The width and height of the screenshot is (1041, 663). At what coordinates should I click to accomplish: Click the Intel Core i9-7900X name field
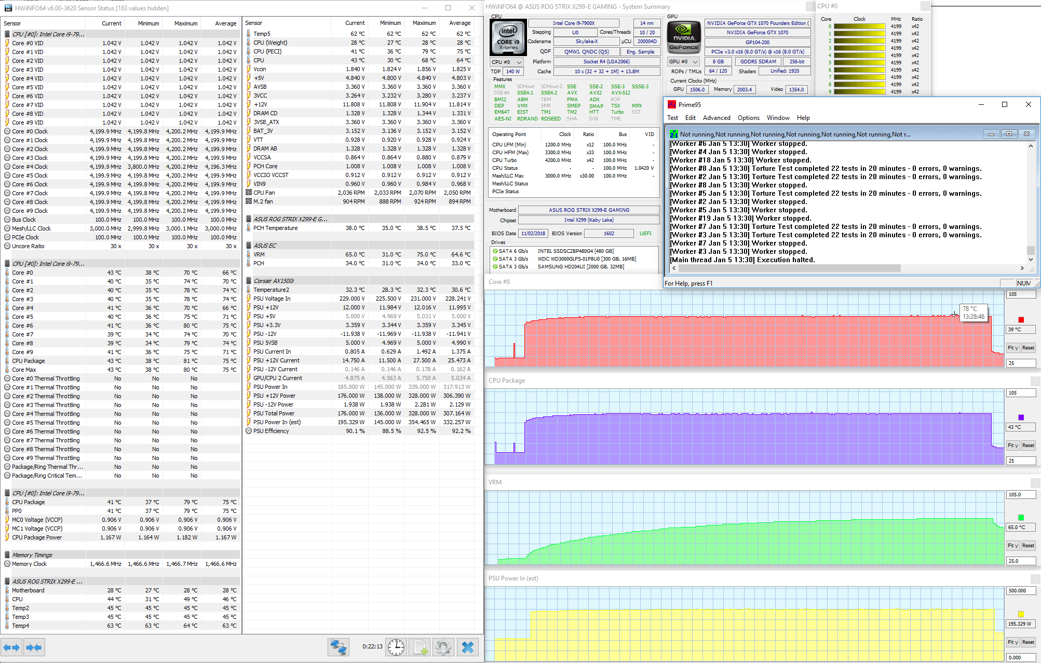pos(574,23)
